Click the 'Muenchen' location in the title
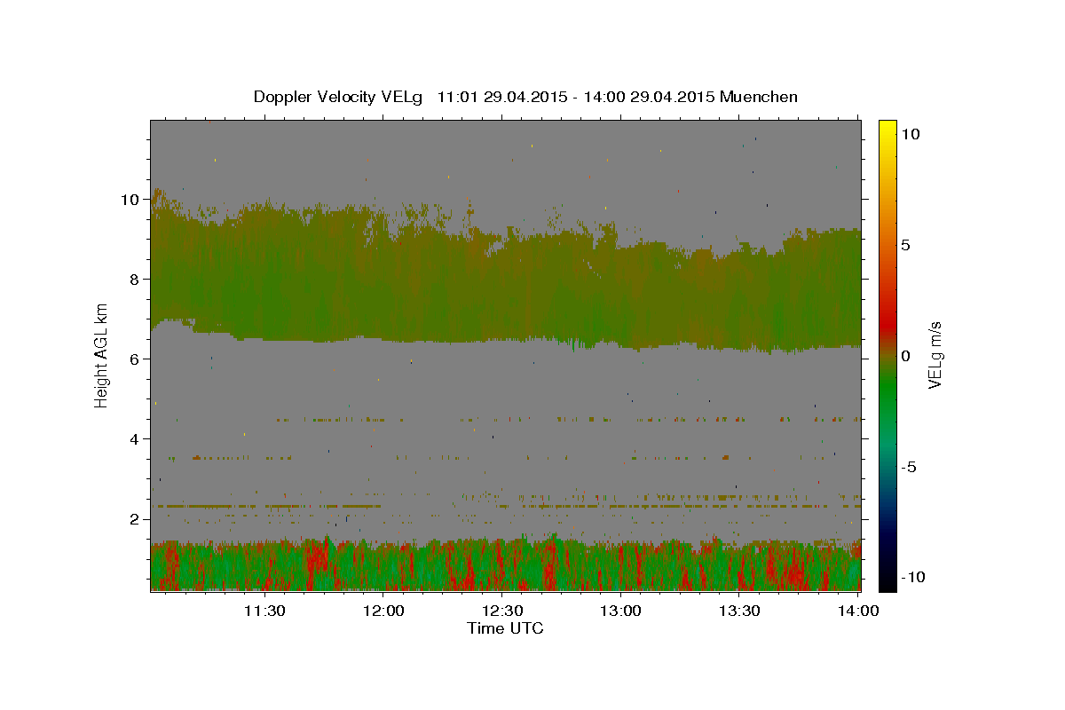The height and width of the screenshot is (710, 1065). [x=759, y=97]
